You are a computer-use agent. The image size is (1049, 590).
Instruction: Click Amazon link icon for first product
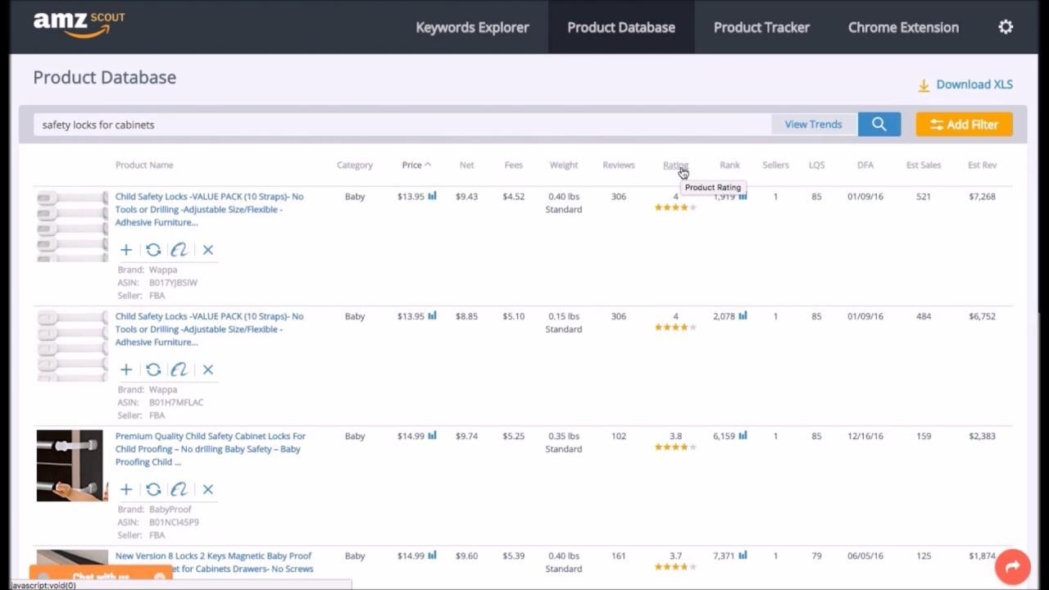pos(179,250)
